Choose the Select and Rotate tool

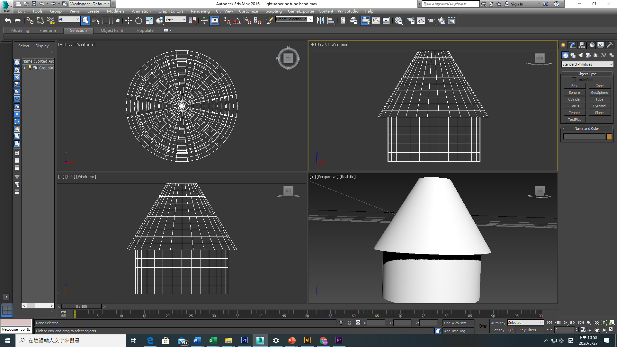[x=139, y=21]
